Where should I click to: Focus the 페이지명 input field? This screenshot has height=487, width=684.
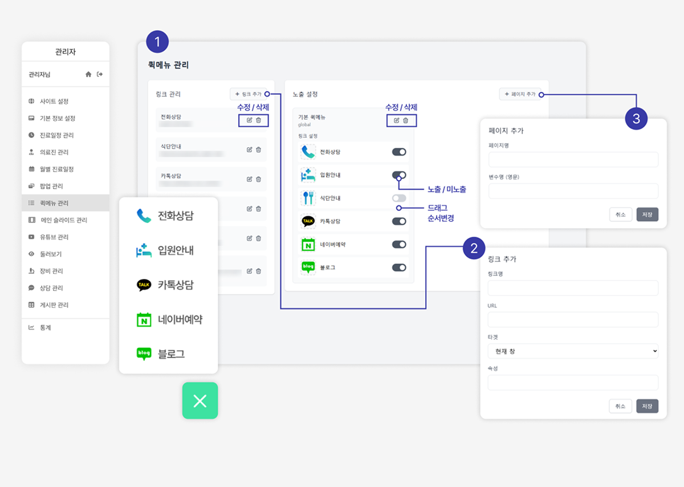573,159
